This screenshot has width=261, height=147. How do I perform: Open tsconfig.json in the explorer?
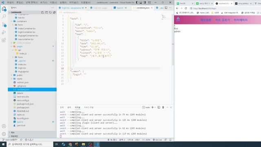click(x=23, y=118)
